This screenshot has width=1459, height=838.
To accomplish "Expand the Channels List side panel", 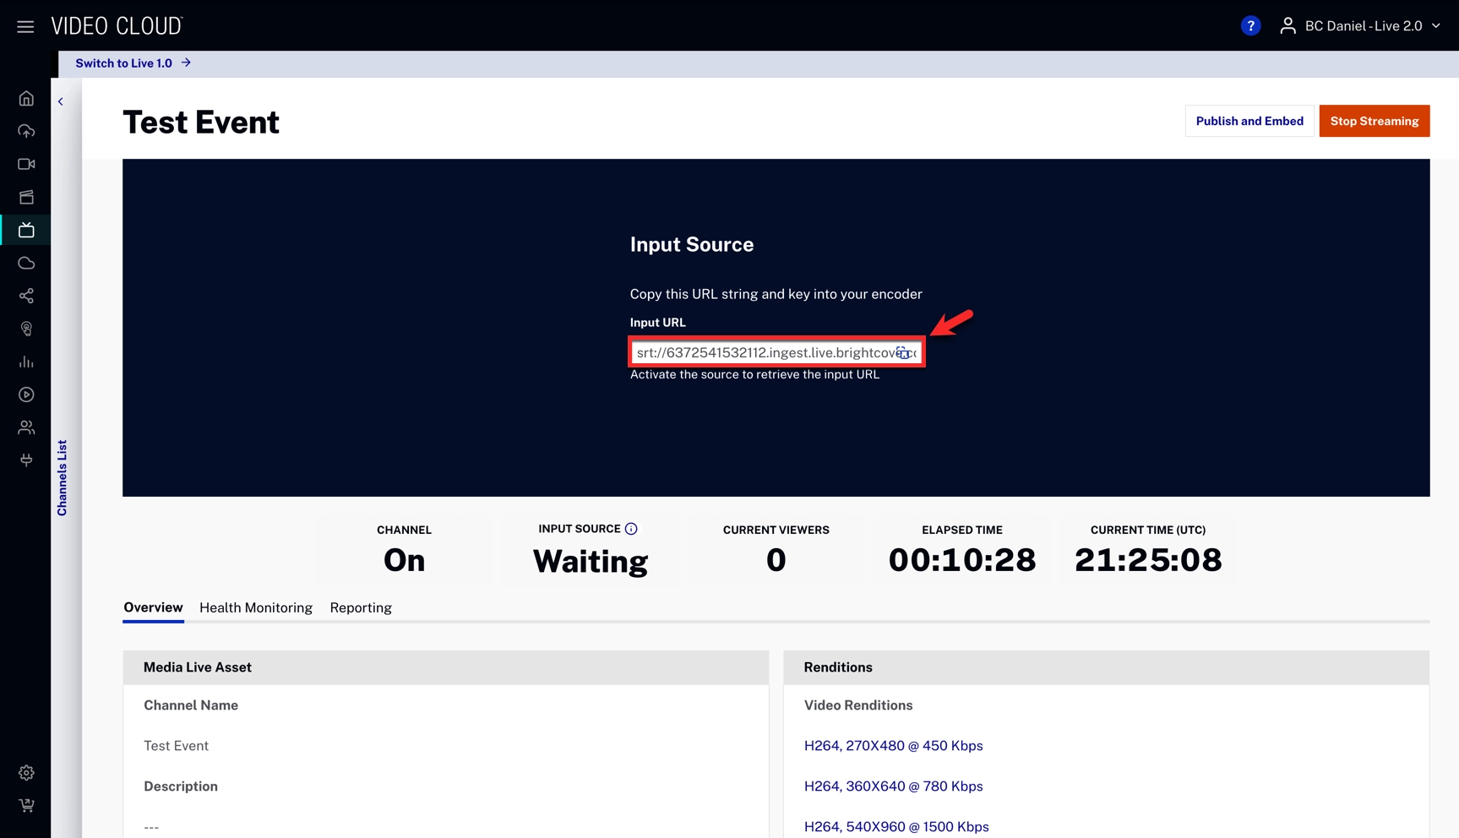I will 62,477.
